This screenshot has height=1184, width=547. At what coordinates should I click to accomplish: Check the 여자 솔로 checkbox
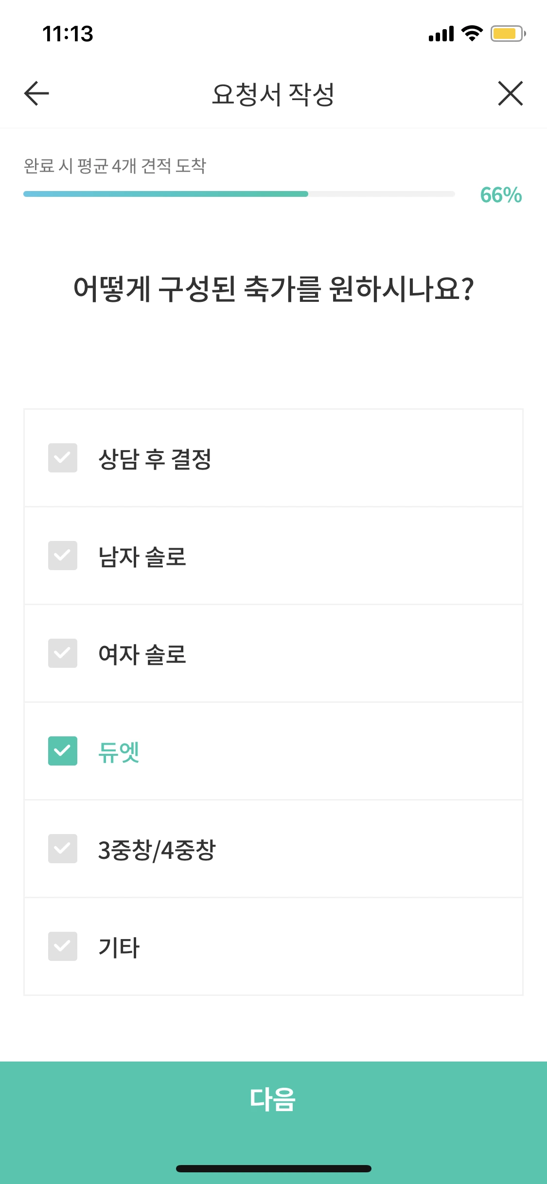coord(63,653)
